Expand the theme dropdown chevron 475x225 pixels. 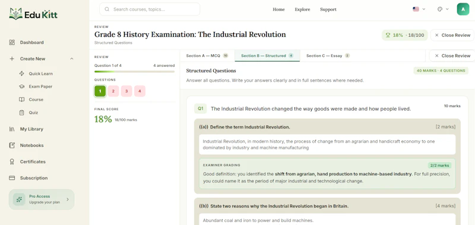coord(447,9)
